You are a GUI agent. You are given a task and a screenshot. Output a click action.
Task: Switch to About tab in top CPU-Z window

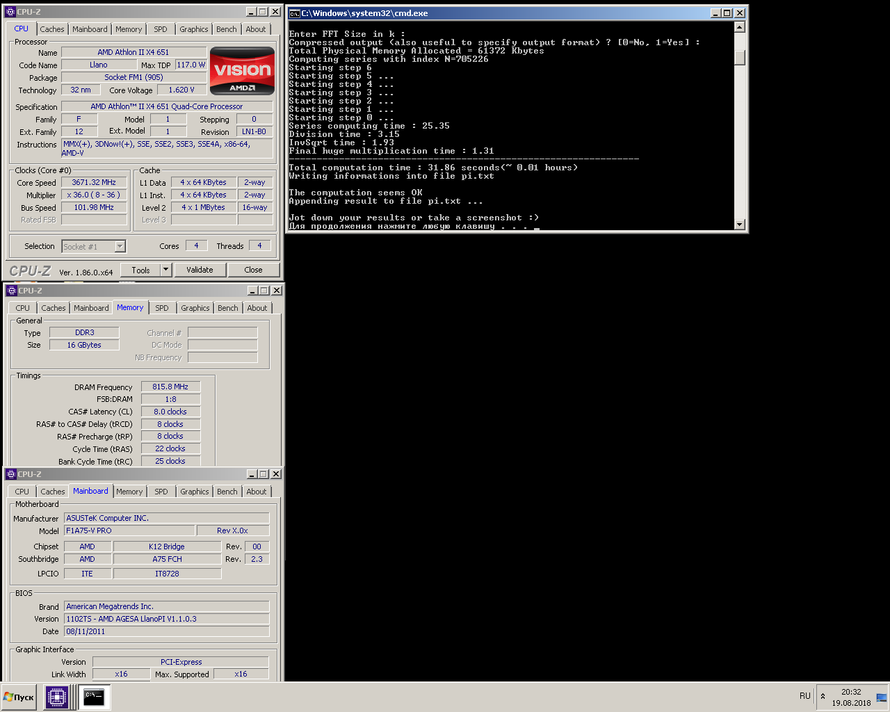click(256, 29)
